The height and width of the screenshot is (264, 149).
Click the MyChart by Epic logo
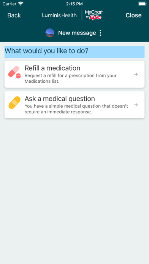click(x=94, y=15)
